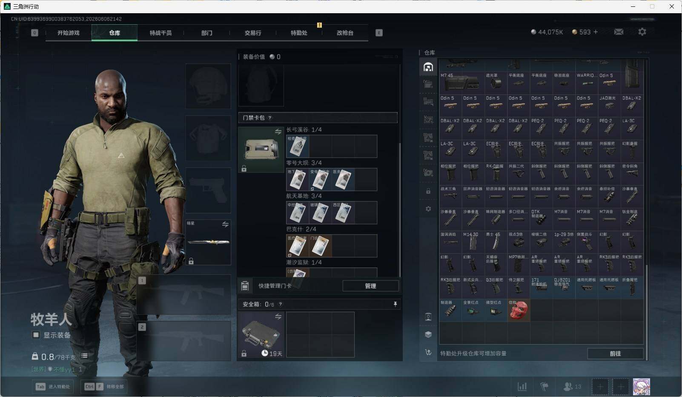Click the 快捷管理门卡 icon button
The image size is (682, 397).
point(245,286)
